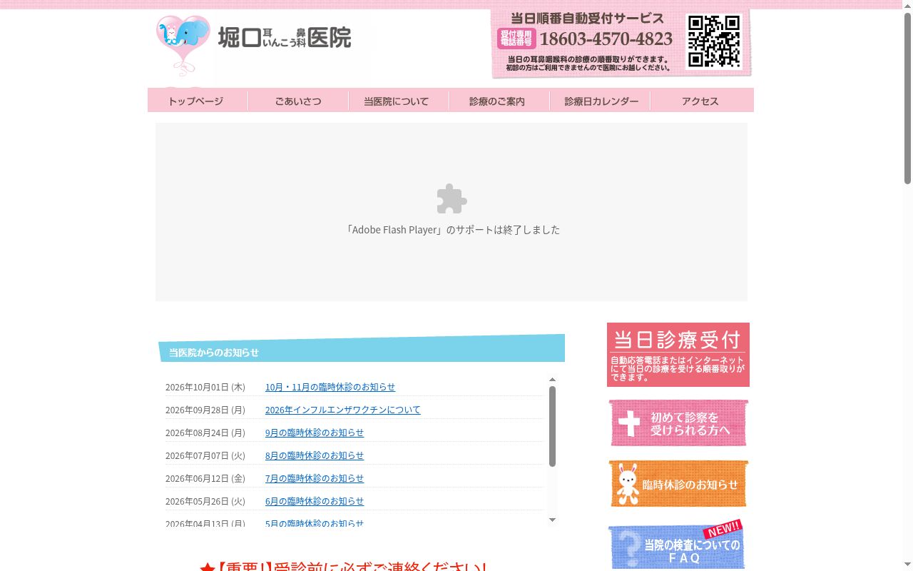
Task: Click the date 2026年06月12日 (金)
Action: (x=205, y=478)
